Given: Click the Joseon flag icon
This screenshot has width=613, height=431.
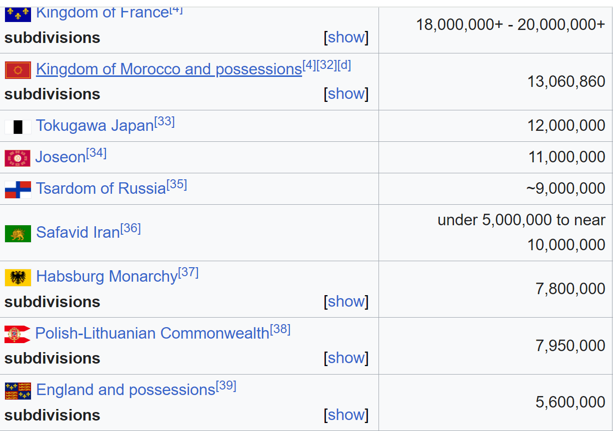Looking at the screenshot, I should pos(17,158).
